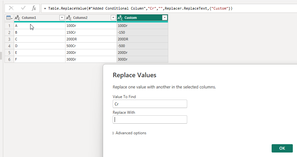Confirm formula with checkmark icon
The width and height of the screenshot is (297, 157).
point(23,8)
